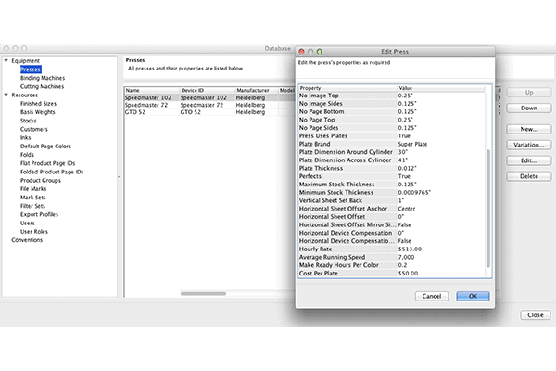Viewport: 556px width, 371px height.
Task: Select Finished Sizes under Resources
Action: pos(38,104)
